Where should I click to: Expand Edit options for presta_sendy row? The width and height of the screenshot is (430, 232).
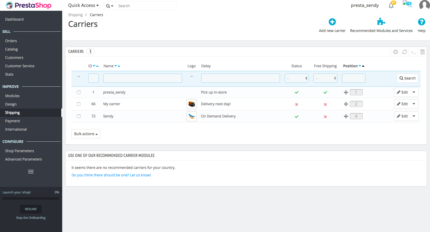point(414,92)
